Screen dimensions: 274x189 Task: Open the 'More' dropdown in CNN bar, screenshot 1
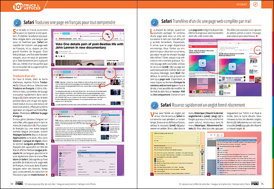tap(80, 39)
